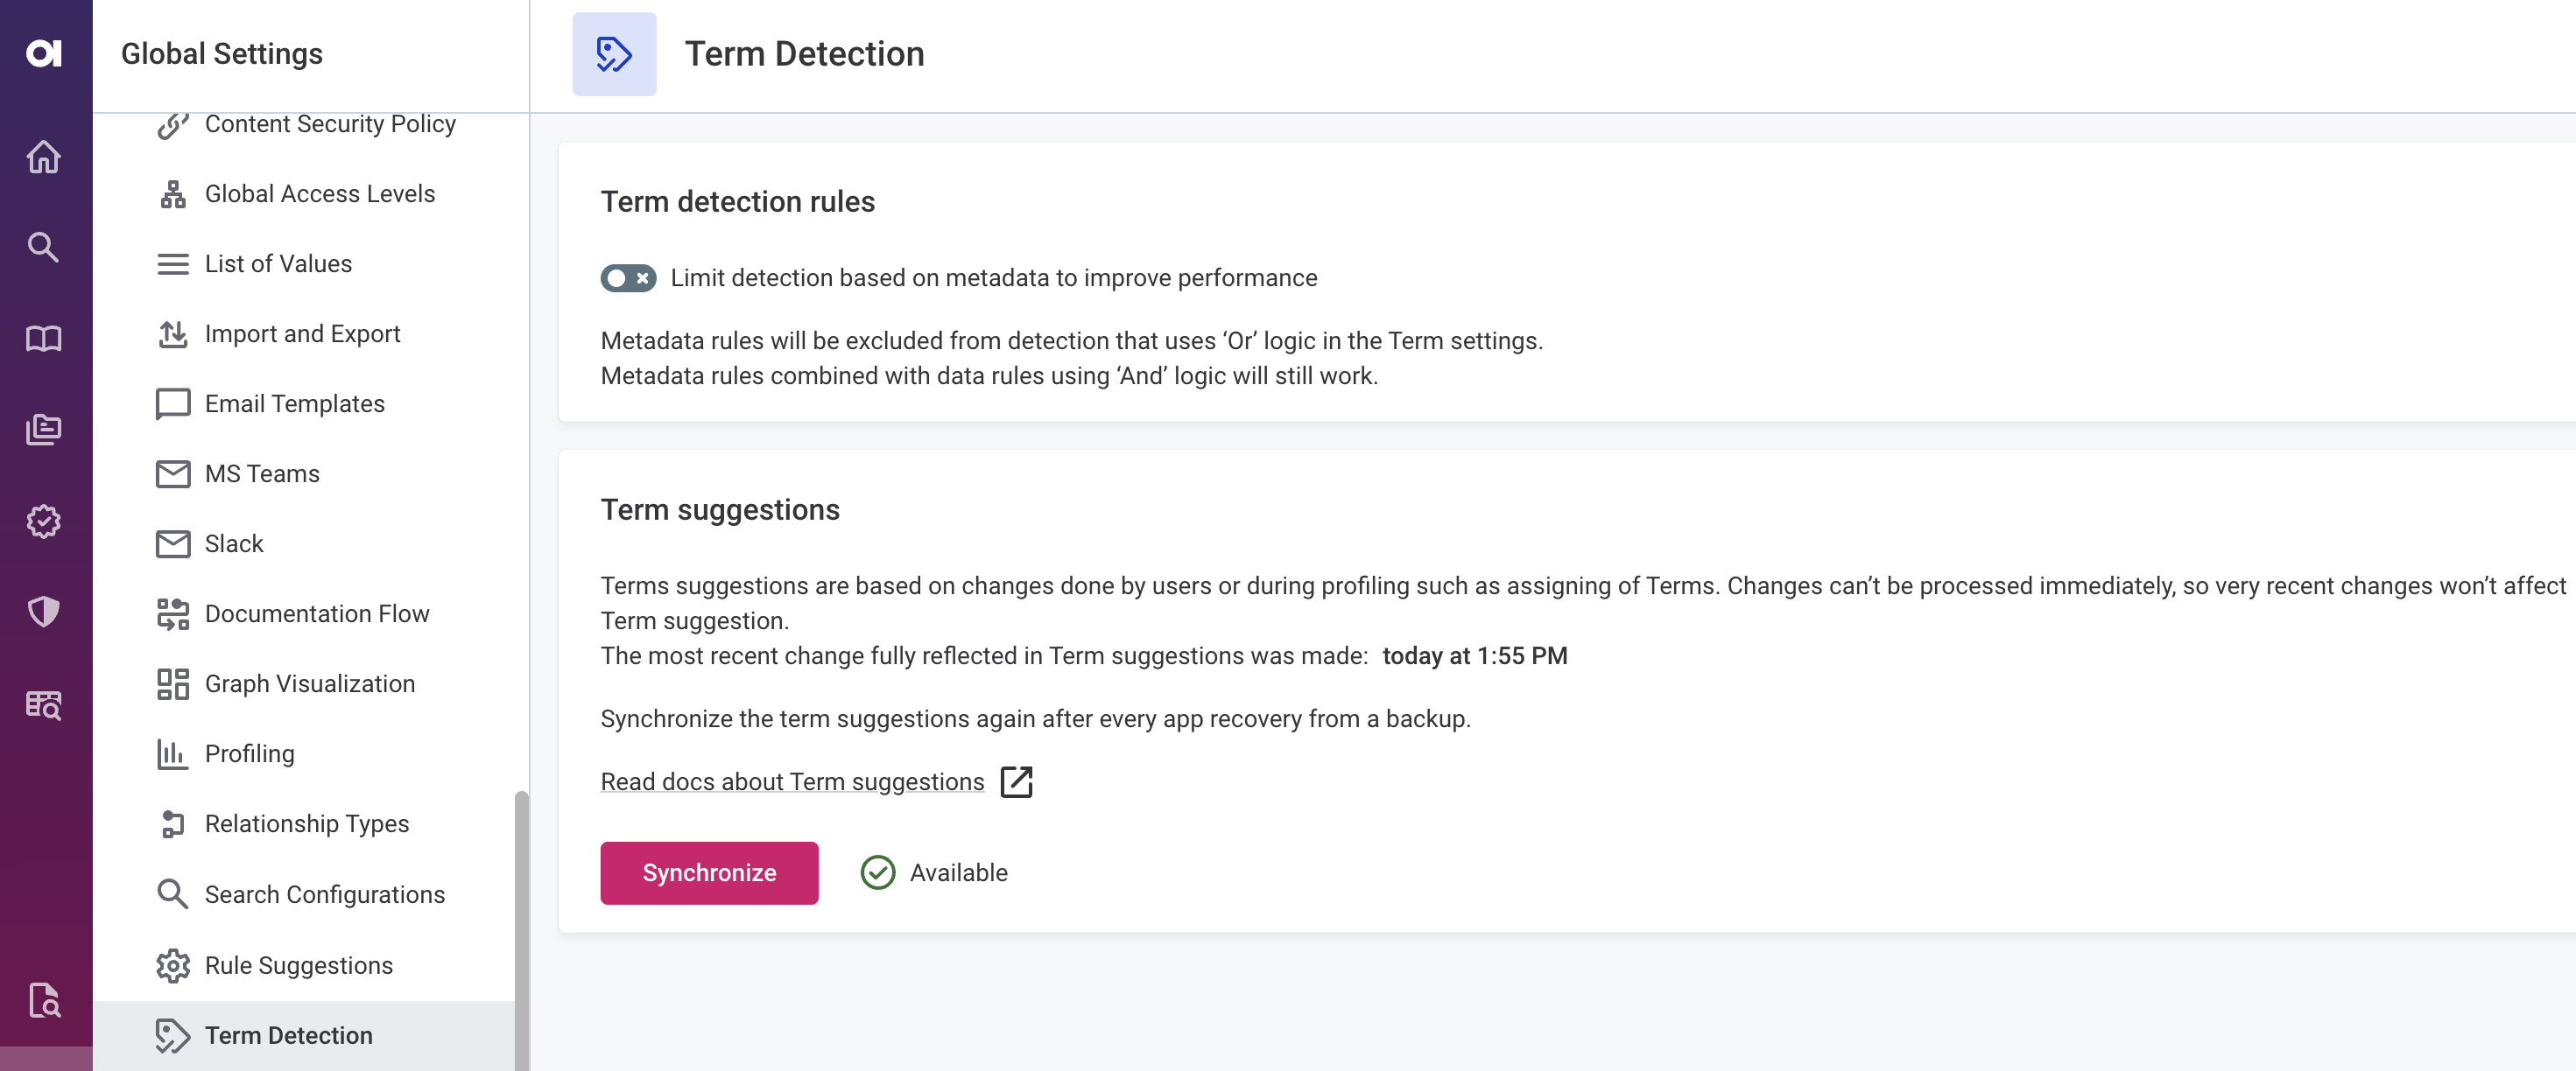2576x1071 pixels.
Task: Click the home icon in left rail
Action: 44,156
